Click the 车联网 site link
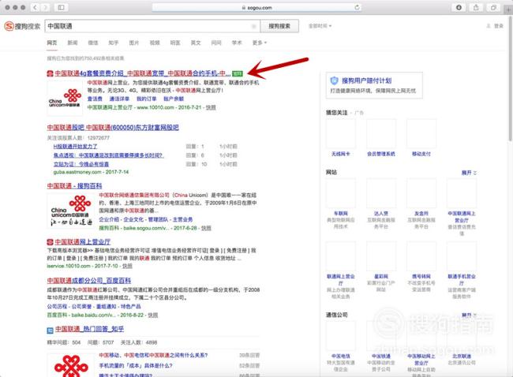This screenshot has width=513, height=377. click(x=341, y=213)
